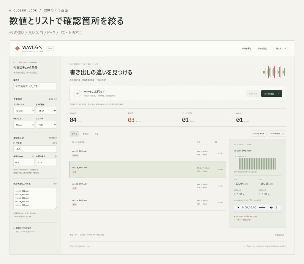Image resolution: width=304 pixels, height=264 pixels.
Task: Select the voice_001.wav row in the list
Action: (148, 153)
